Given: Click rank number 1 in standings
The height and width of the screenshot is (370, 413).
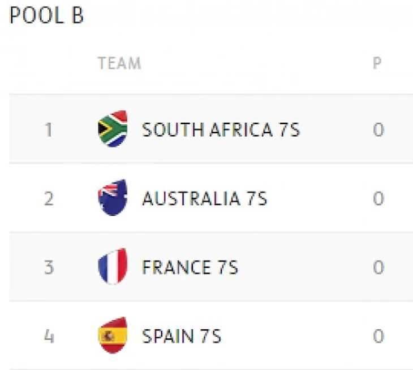Looking at the screenshot, I should (49, 130).
